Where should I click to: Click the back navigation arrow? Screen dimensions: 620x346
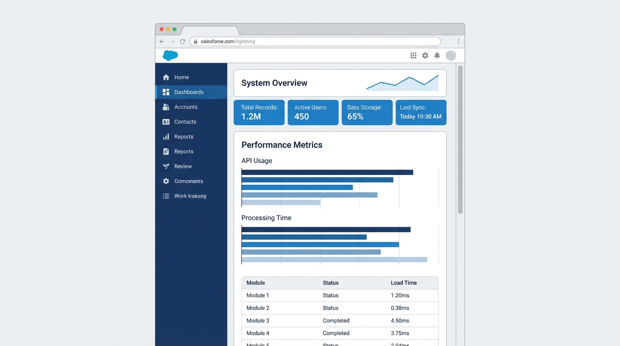pos(162,41)
